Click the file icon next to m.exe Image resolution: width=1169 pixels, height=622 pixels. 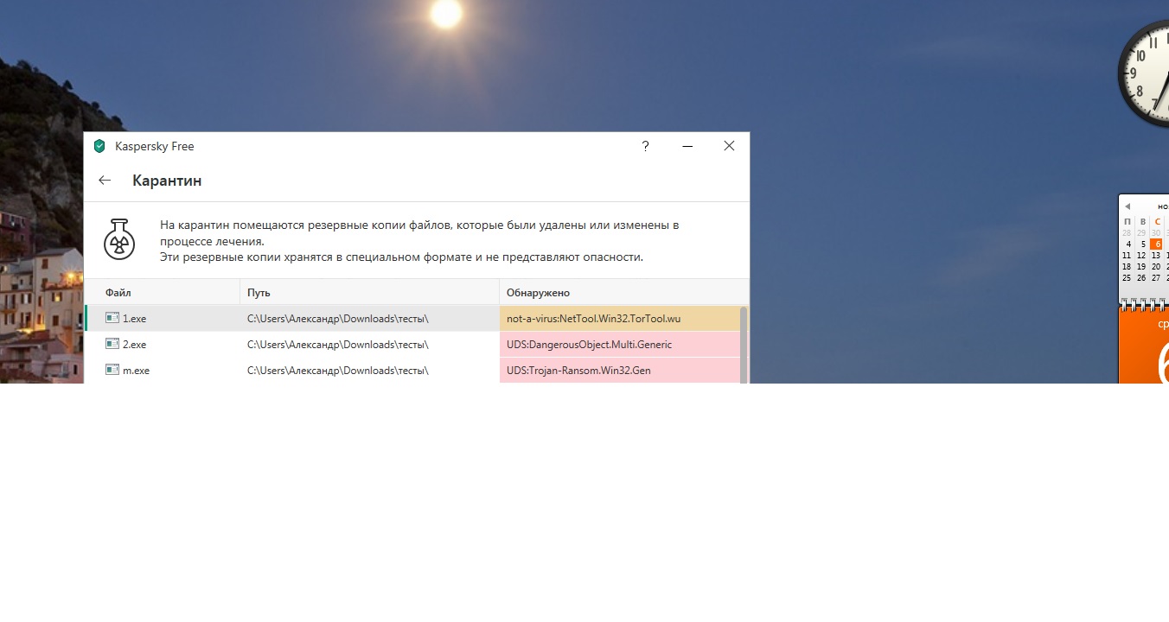[112, 370]
